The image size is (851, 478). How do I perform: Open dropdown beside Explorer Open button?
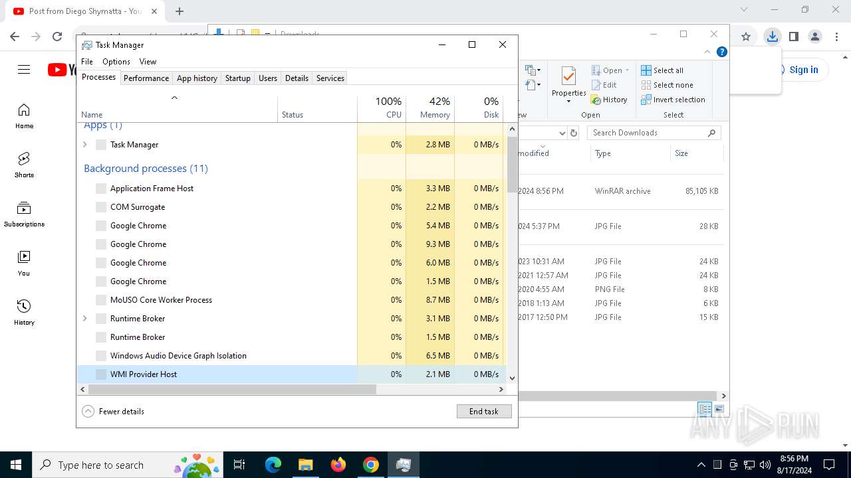point(627,70)
